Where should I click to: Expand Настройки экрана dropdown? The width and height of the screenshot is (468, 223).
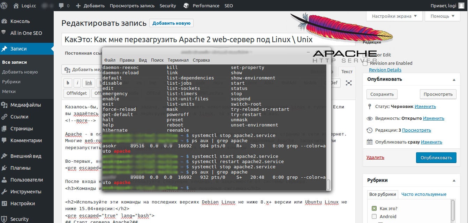394,16
